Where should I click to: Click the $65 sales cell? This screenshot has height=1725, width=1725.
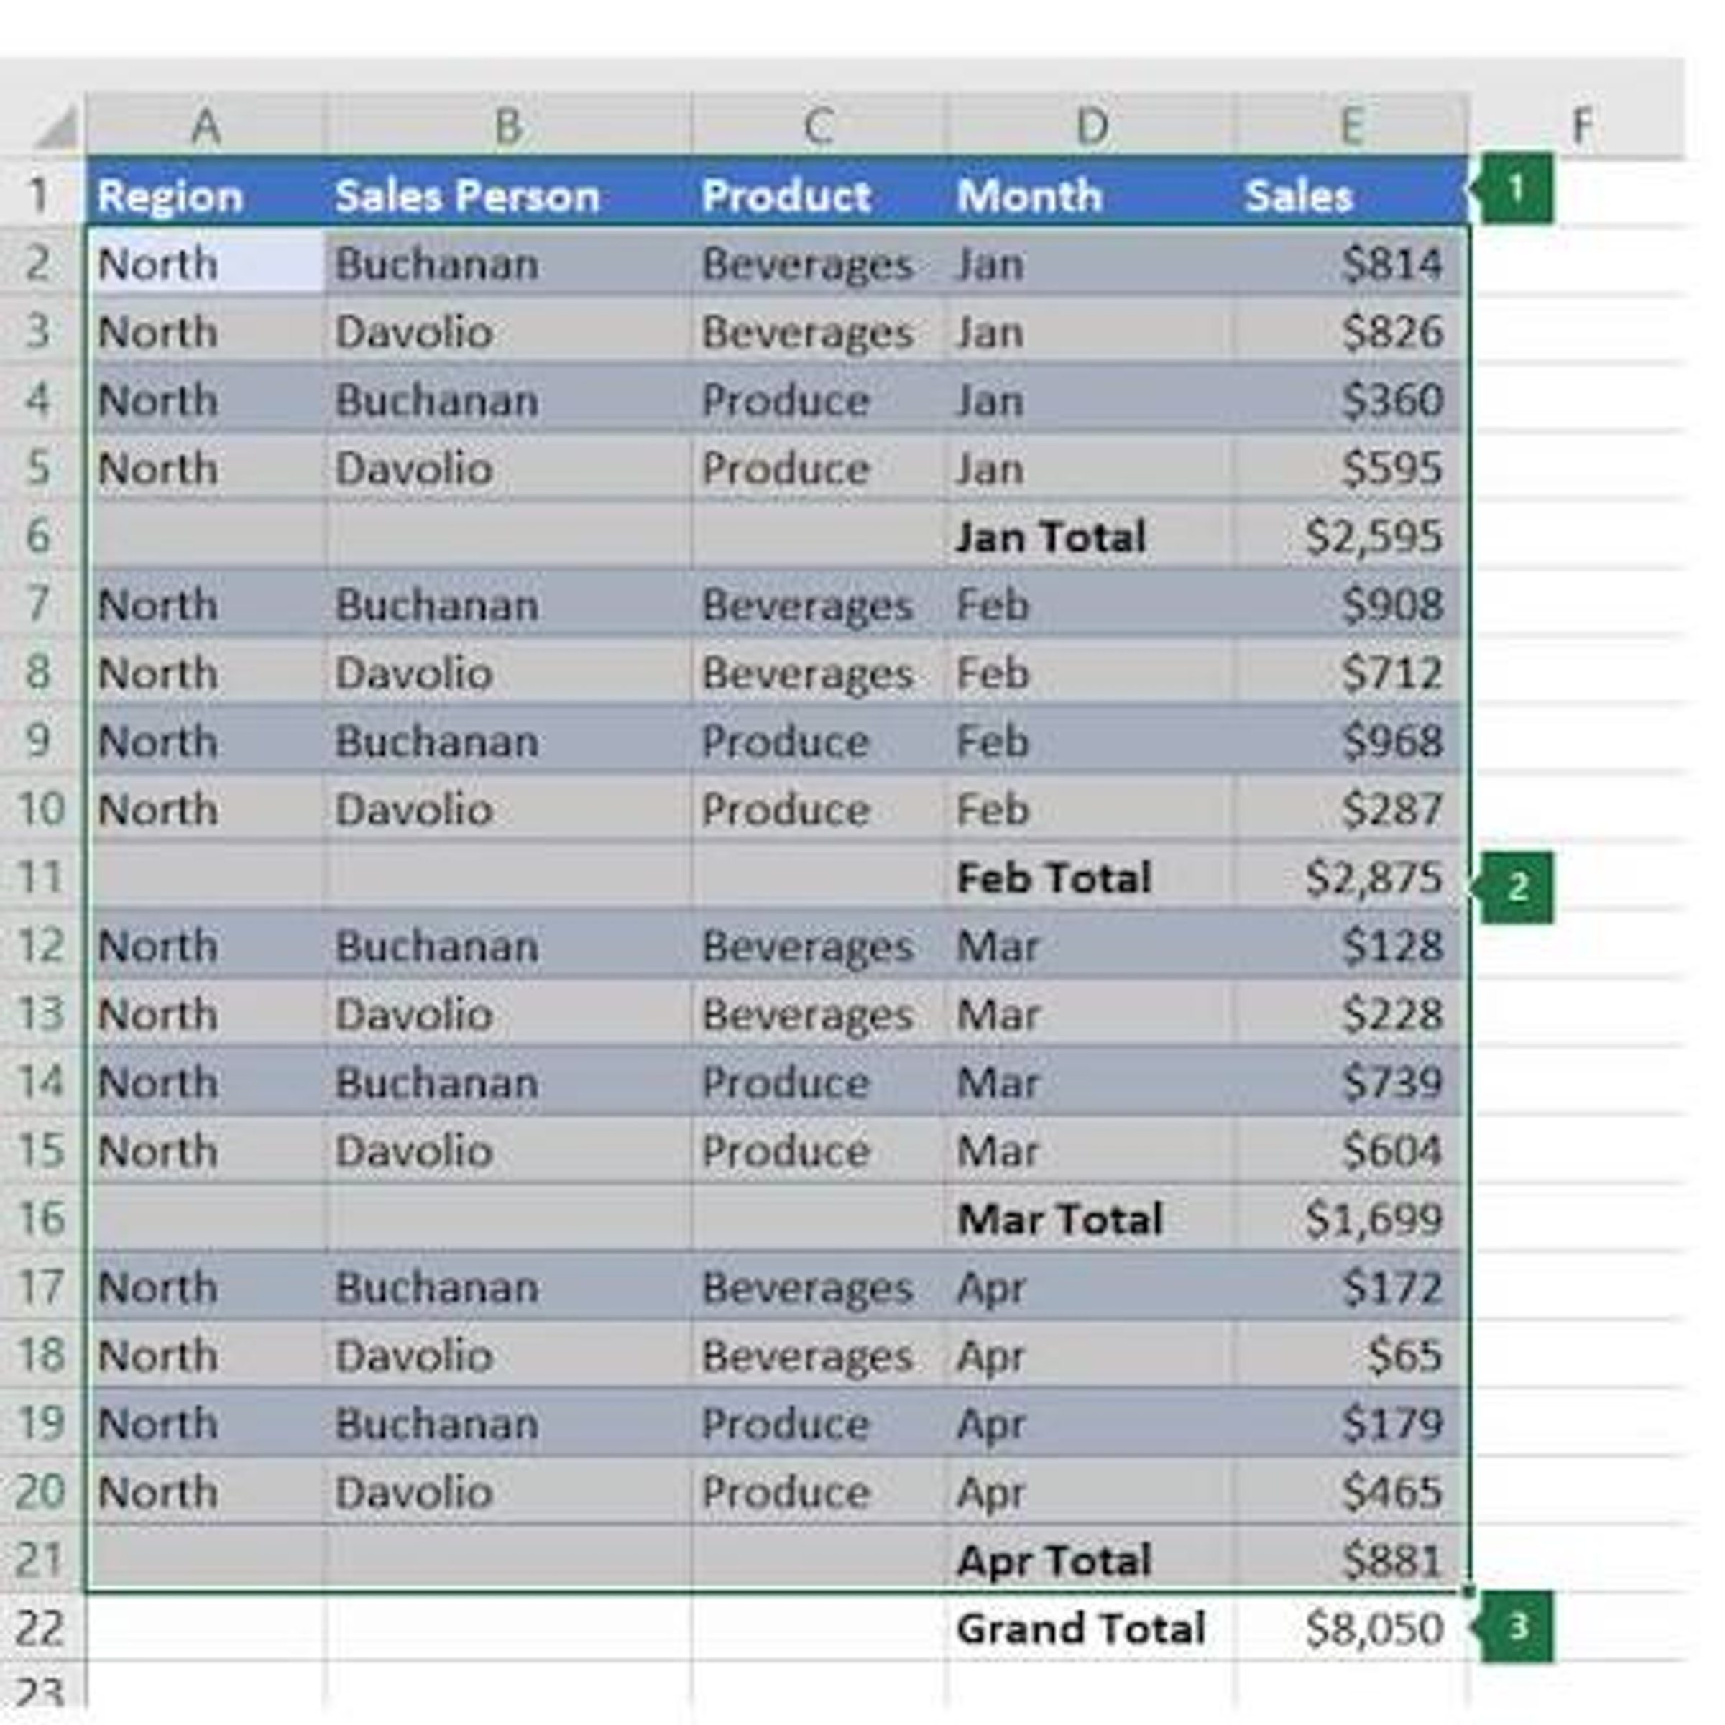click(1352, 1354)
